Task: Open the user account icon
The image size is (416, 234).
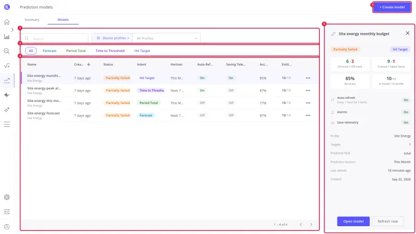Action: pos(7,227)
